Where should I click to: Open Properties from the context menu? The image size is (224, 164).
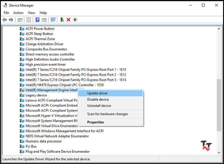(x=110, y=122)
